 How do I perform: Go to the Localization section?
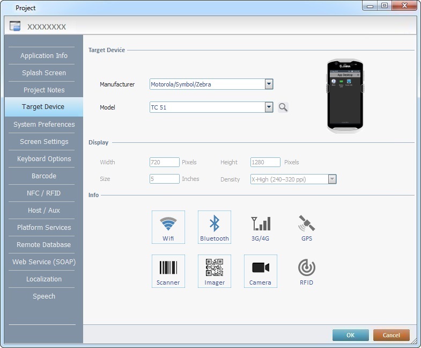coord(44,279)
